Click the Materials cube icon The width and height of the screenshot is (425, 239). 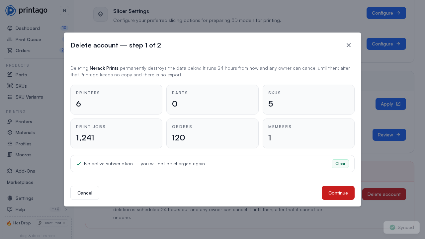pos(10,132)
